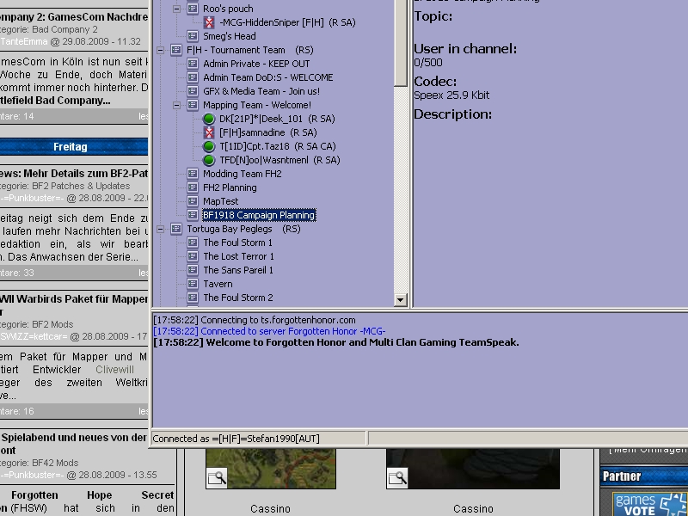Collapse the Tortuga Bay Peglegs channel tree
The width and height of the screenshot is (688, 516).
click(161, 229)
